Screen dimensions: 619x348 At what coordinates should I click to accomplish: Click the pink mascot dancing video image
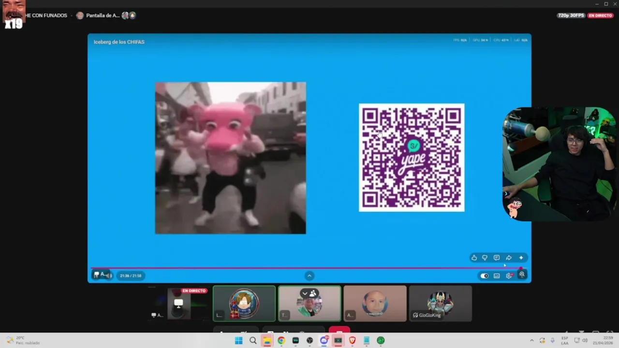[230, 158]
